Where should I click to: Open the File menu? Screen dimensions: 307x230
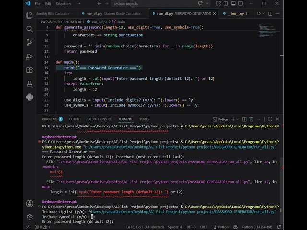click(37, 3)
